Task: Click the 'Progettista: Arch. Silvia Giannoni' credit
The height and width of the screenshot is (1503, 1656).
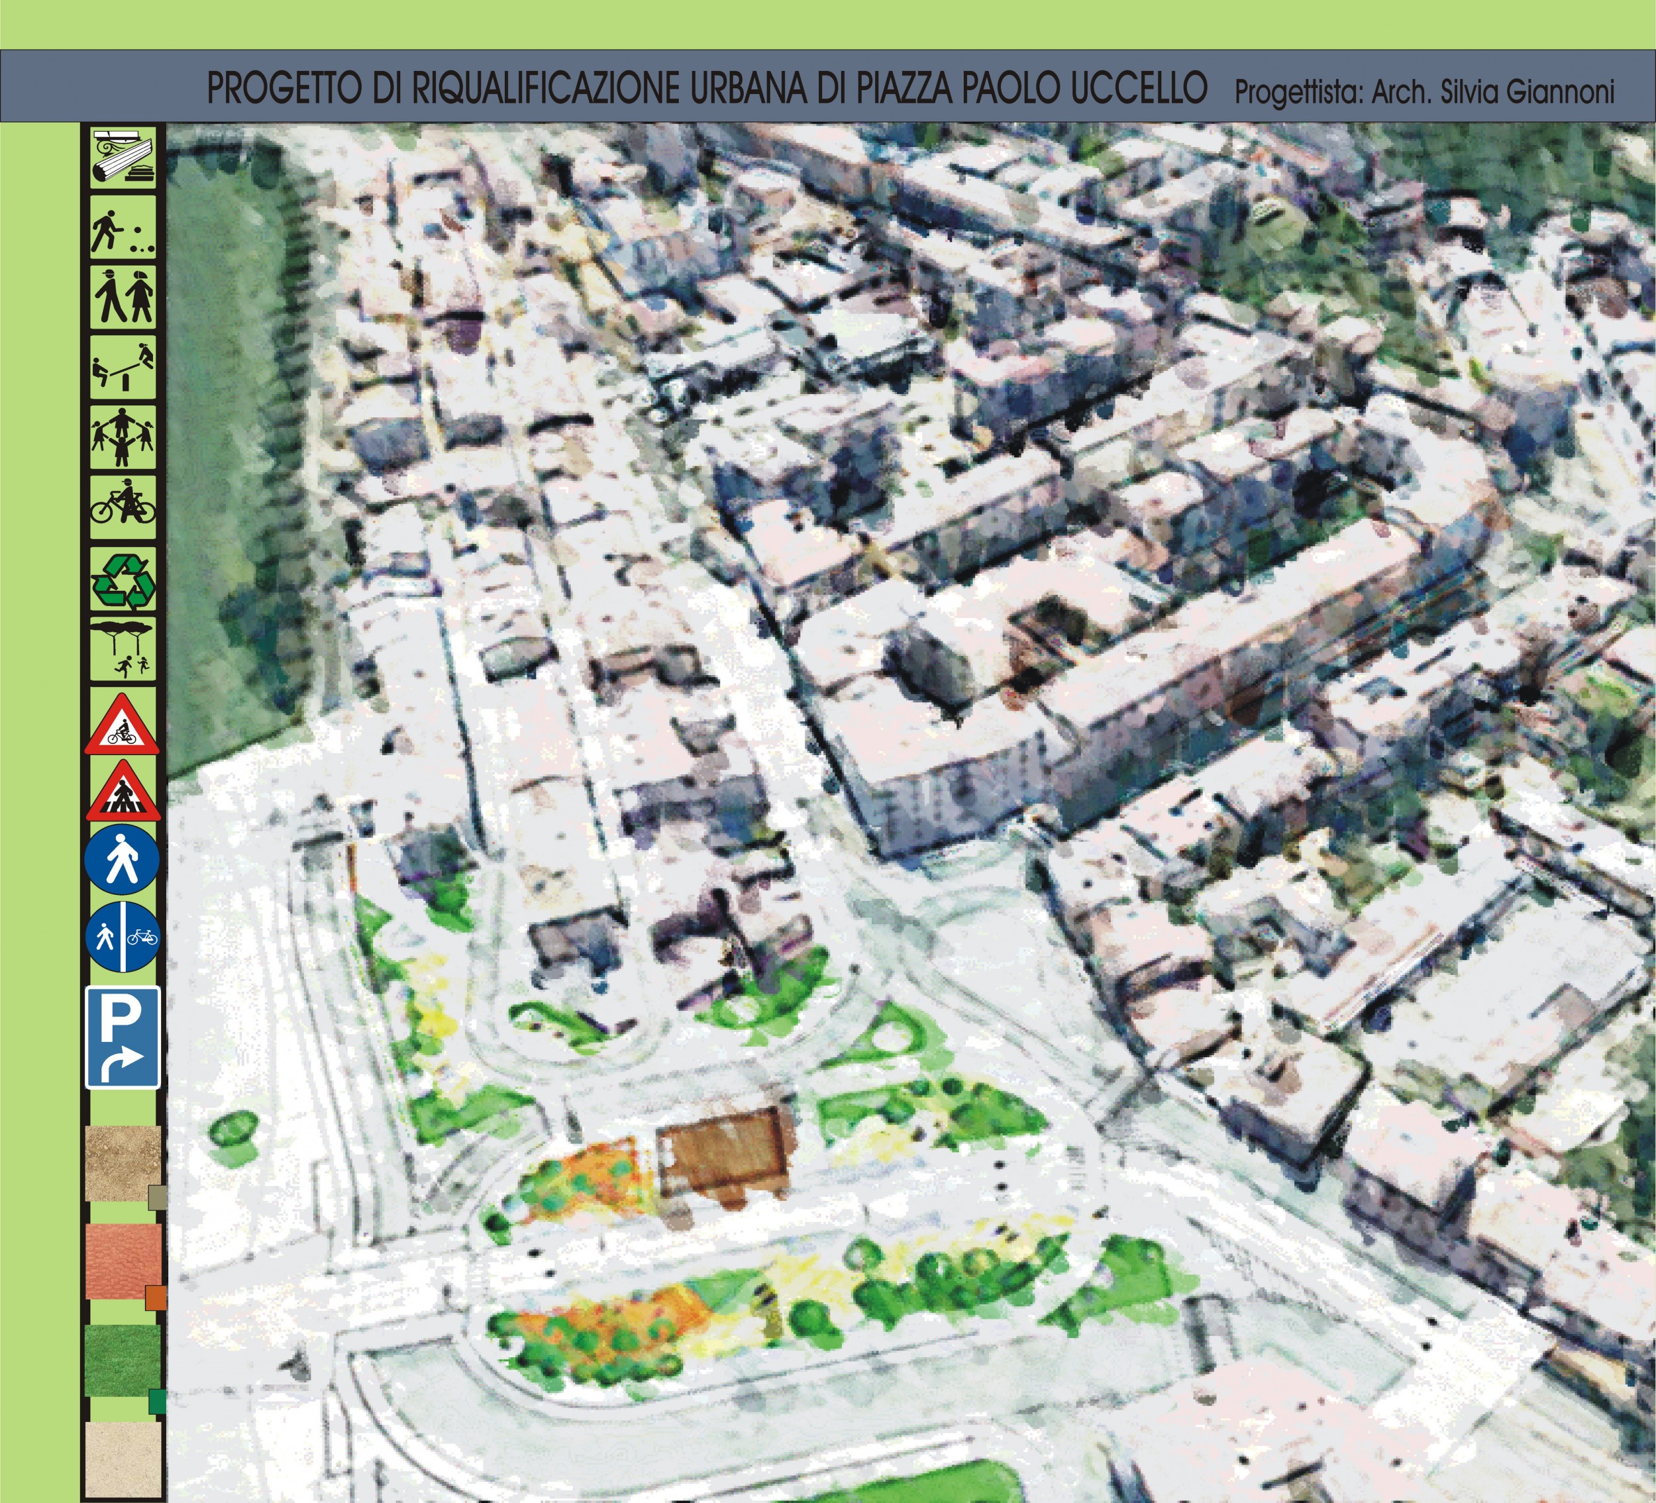Action: coord(1424,91)
